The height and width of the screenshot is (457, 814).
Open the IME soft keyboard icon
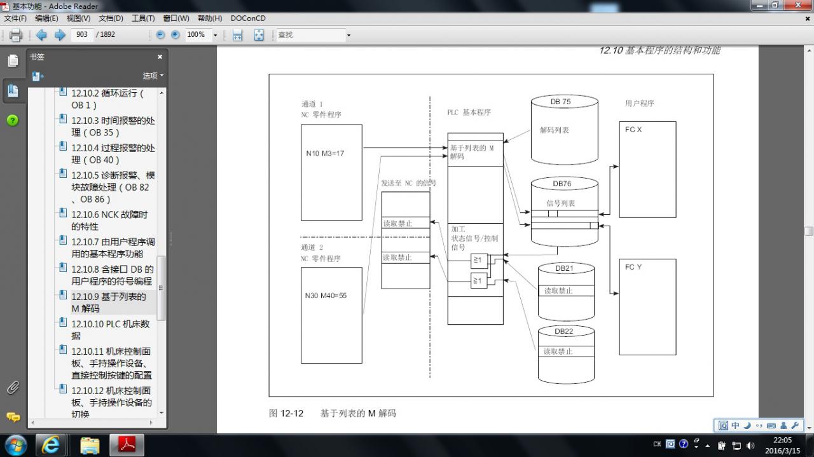771,426
